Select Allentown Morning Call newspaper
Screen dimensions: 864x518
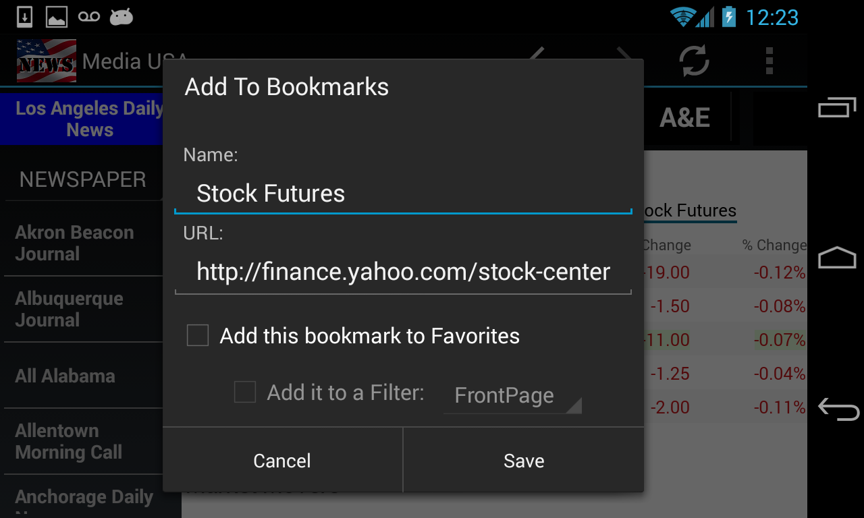coord(69,441)
